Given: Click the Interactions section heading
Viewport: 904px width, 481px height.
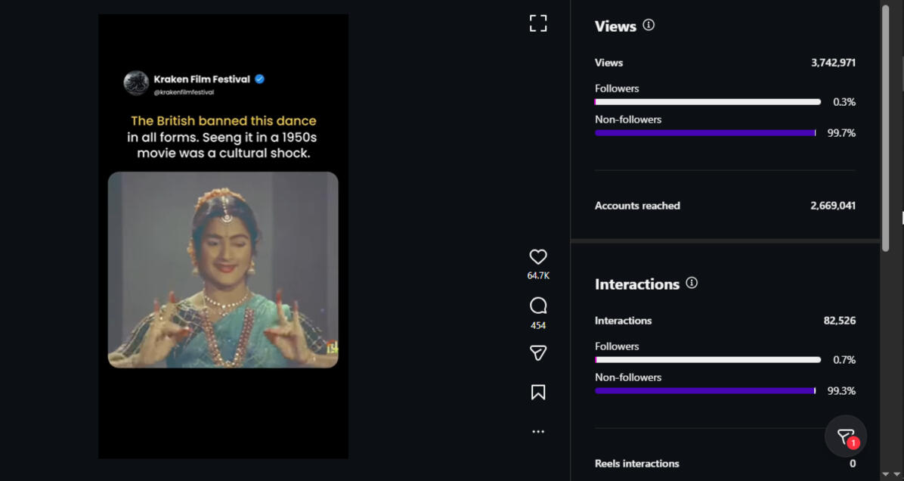Looking at the screenshot, I should pyautogui.click(x=637, y=284).
